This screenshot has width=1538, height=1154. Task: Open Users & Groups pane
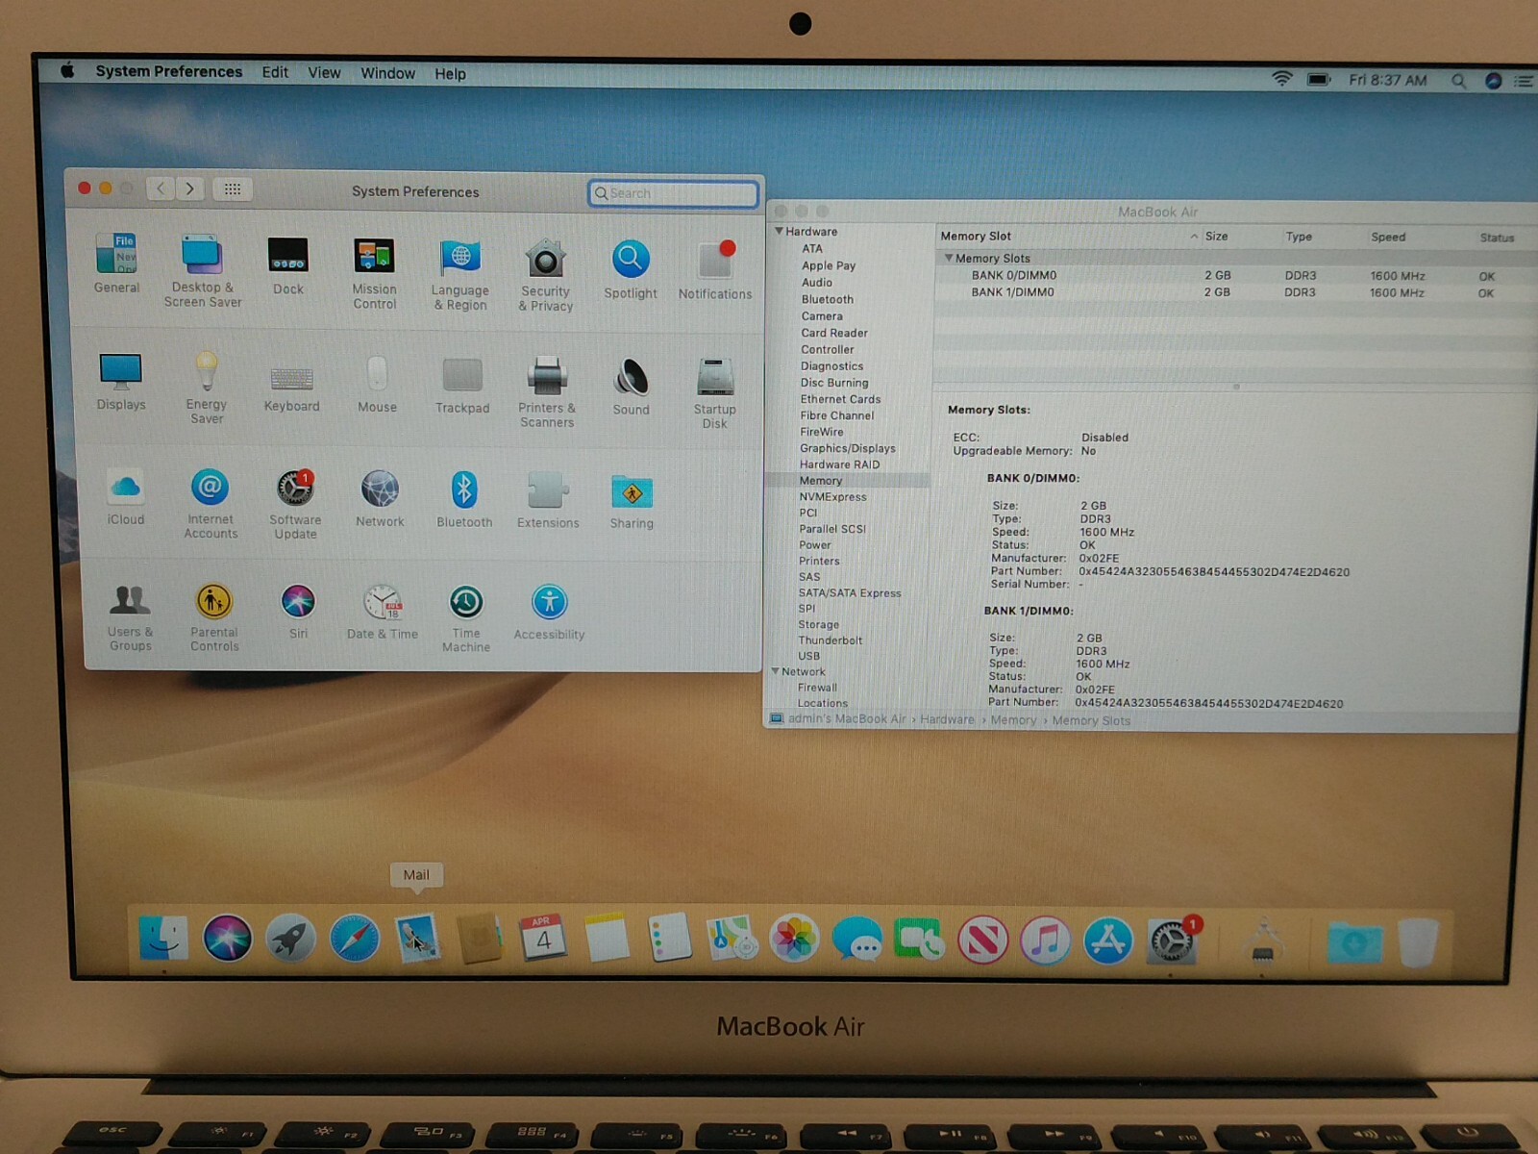click(130, 617)
